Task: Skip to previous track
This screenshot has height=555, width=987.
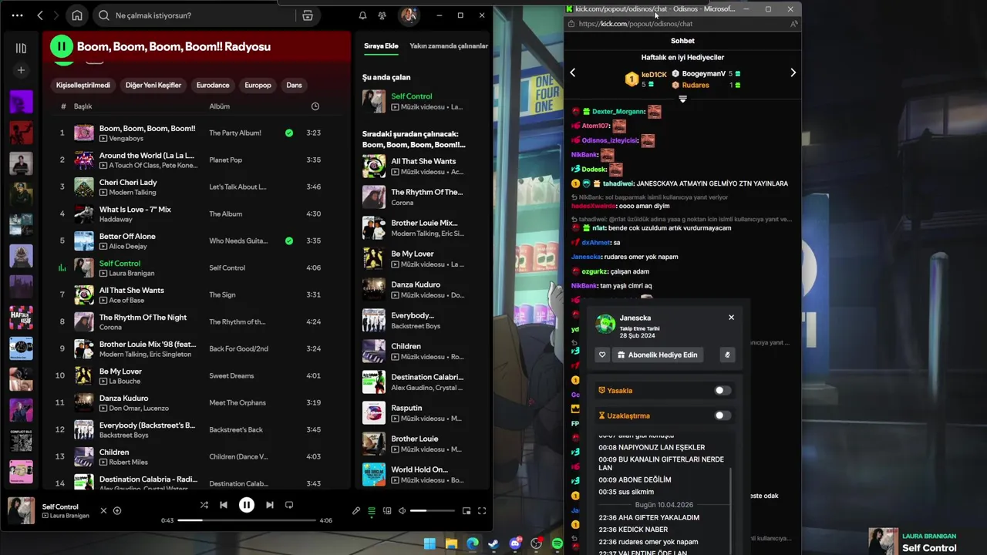Action: (224, 505)
